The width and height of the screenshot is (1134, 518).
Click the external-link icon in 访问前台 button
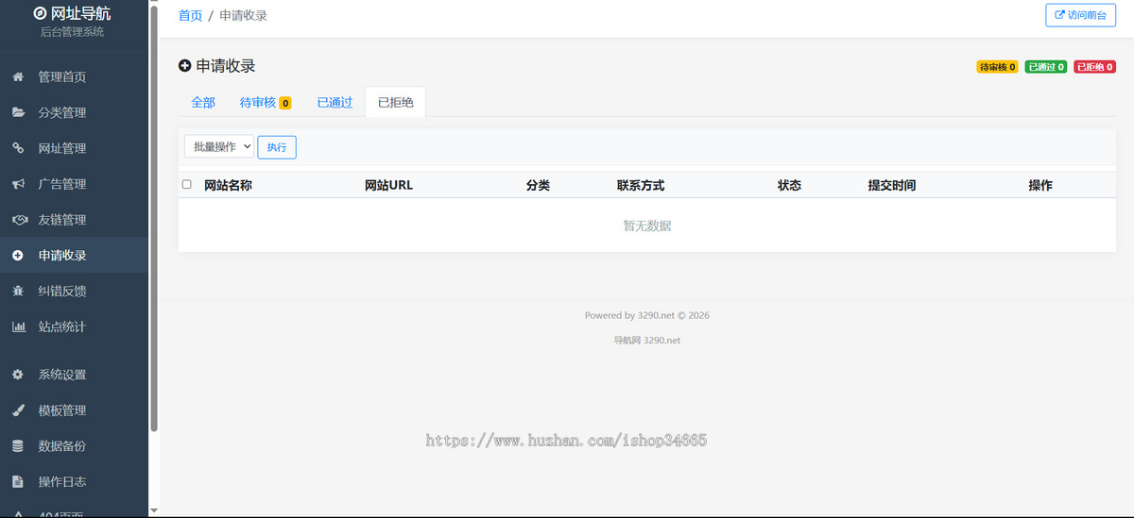[1059, 15]
